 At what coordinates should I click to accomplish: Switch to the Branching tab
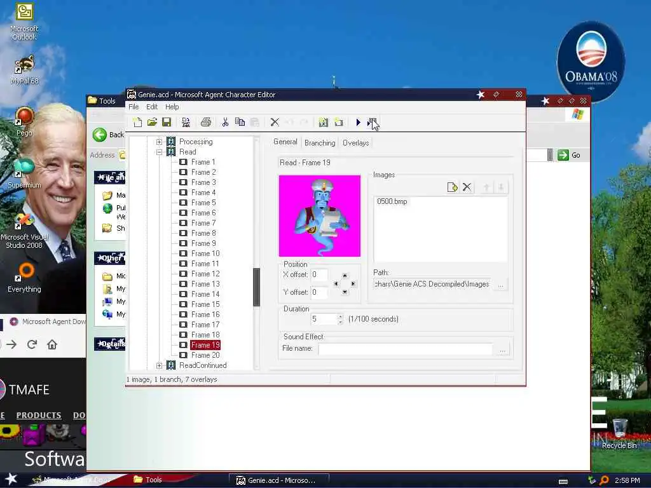pos(320,143)
